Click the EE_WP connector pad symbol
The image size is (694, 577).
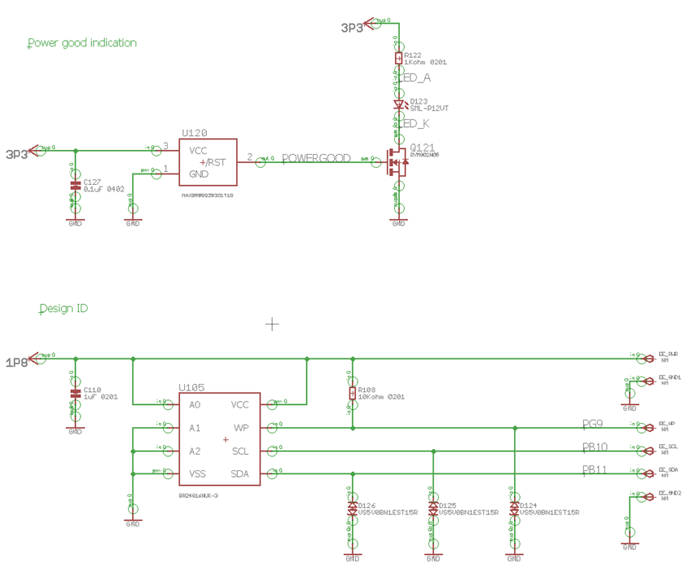point(649,428)
